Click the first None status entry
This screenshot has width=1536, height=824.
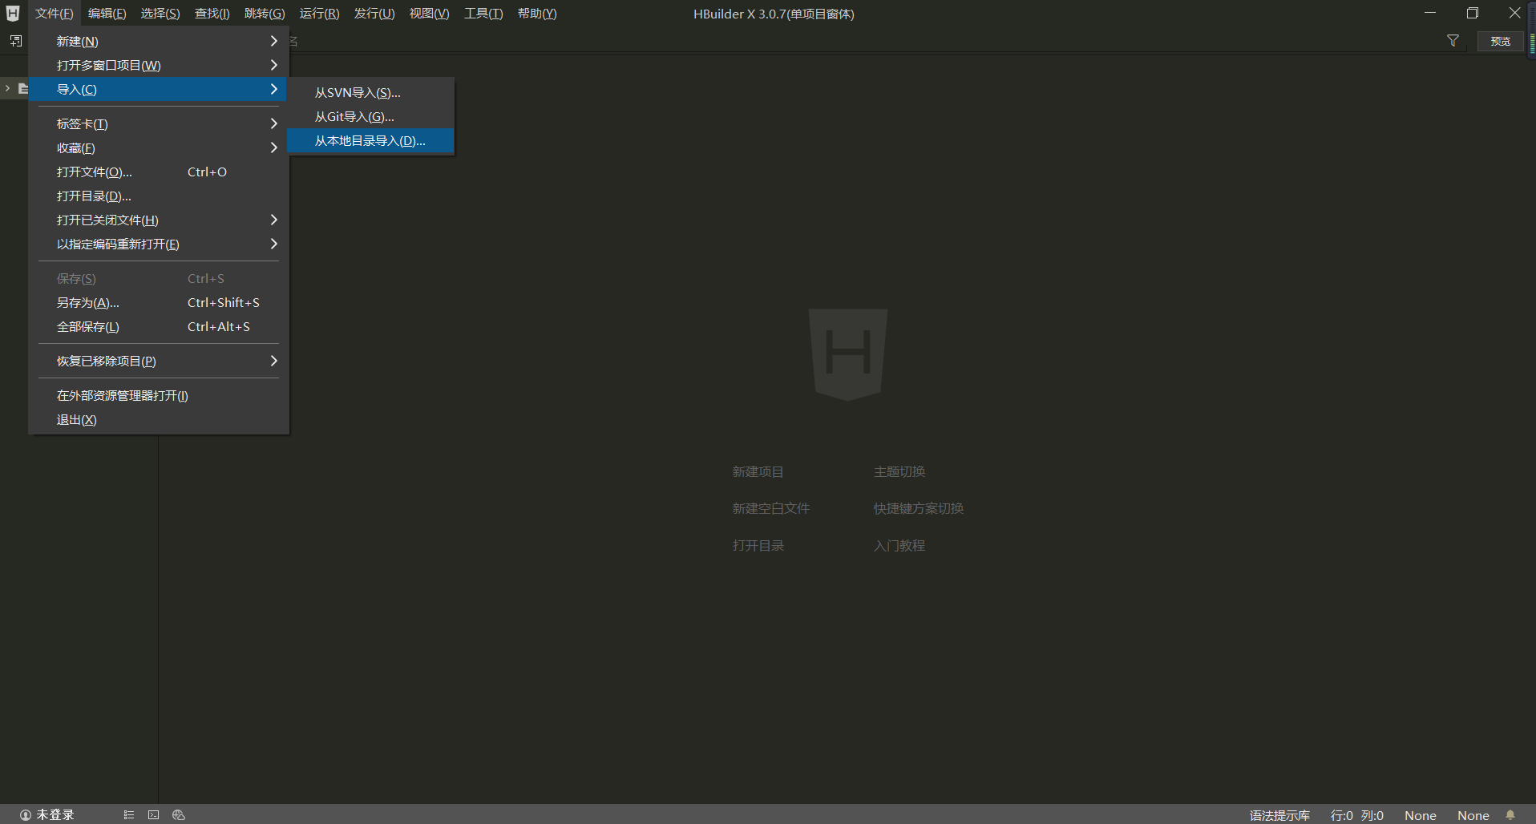(x=1420, y=814)
